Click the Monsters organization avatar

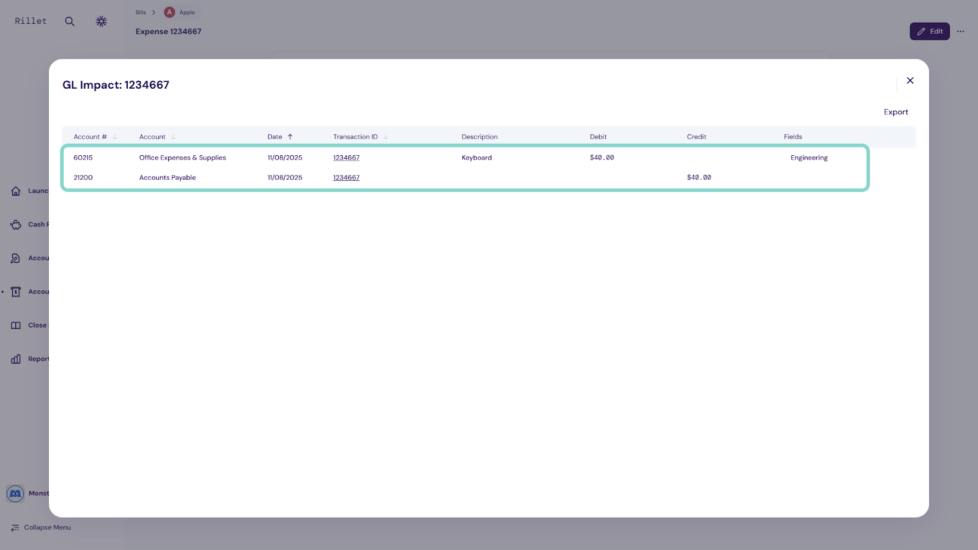(x=15, y=493)
